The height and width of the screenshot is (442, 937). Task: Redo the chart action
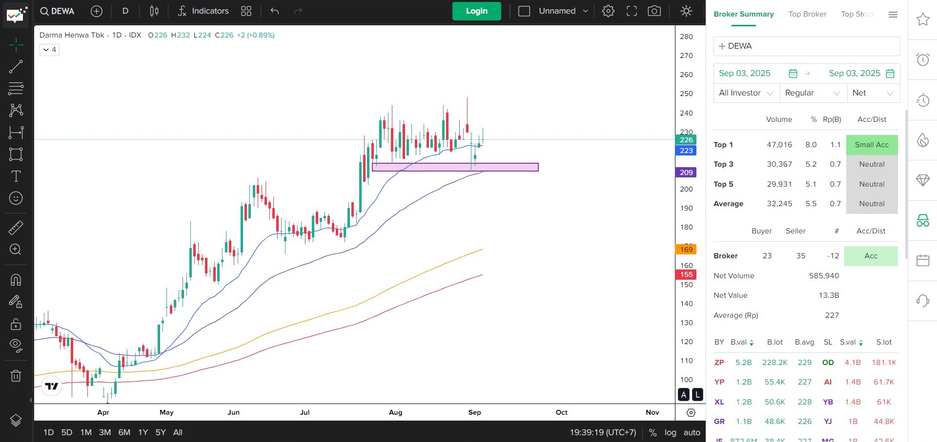298,11
